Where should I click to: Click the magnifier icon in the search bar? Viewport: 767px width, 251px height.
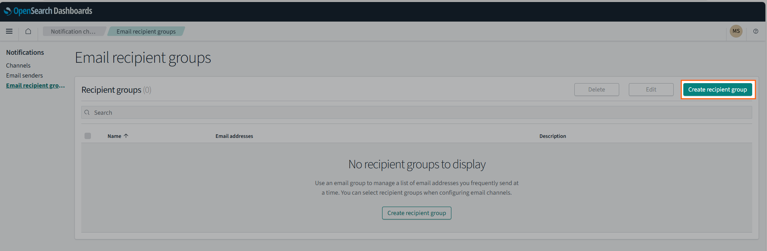(x=87, y=113)
